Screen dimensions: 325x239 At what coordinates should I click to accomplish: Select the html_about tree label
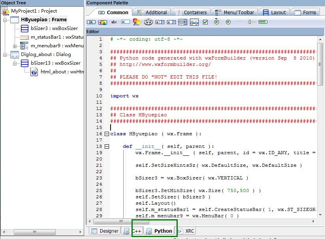click(x=62, y=72)
